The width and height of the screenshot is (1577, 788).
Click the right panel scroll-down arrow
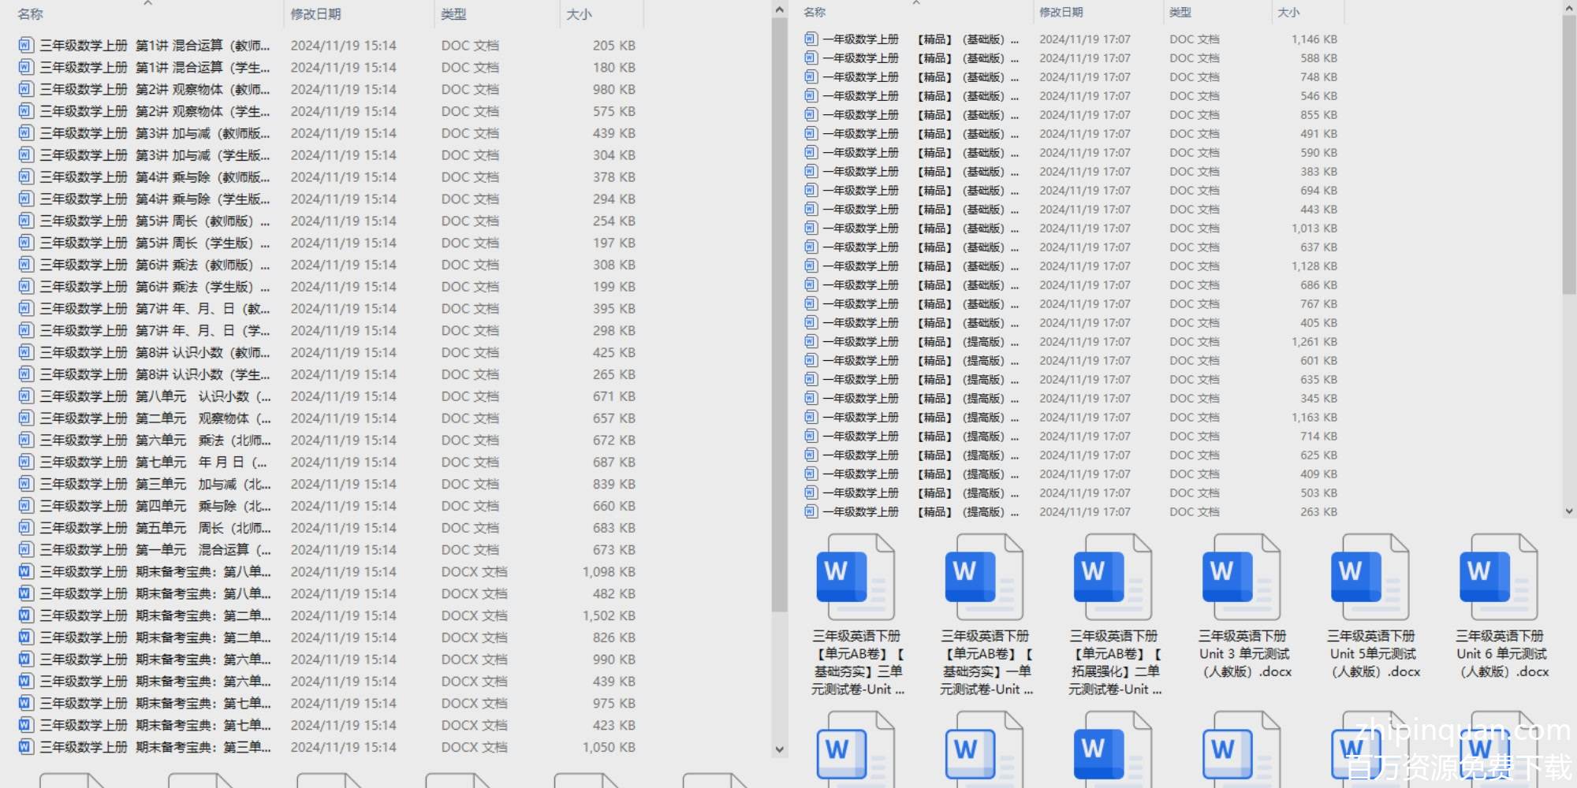[1568, 511]
